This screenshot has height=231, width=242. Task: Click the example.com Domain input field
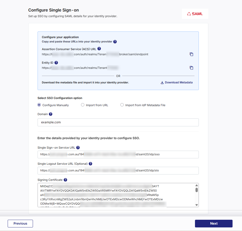point(118,122)
